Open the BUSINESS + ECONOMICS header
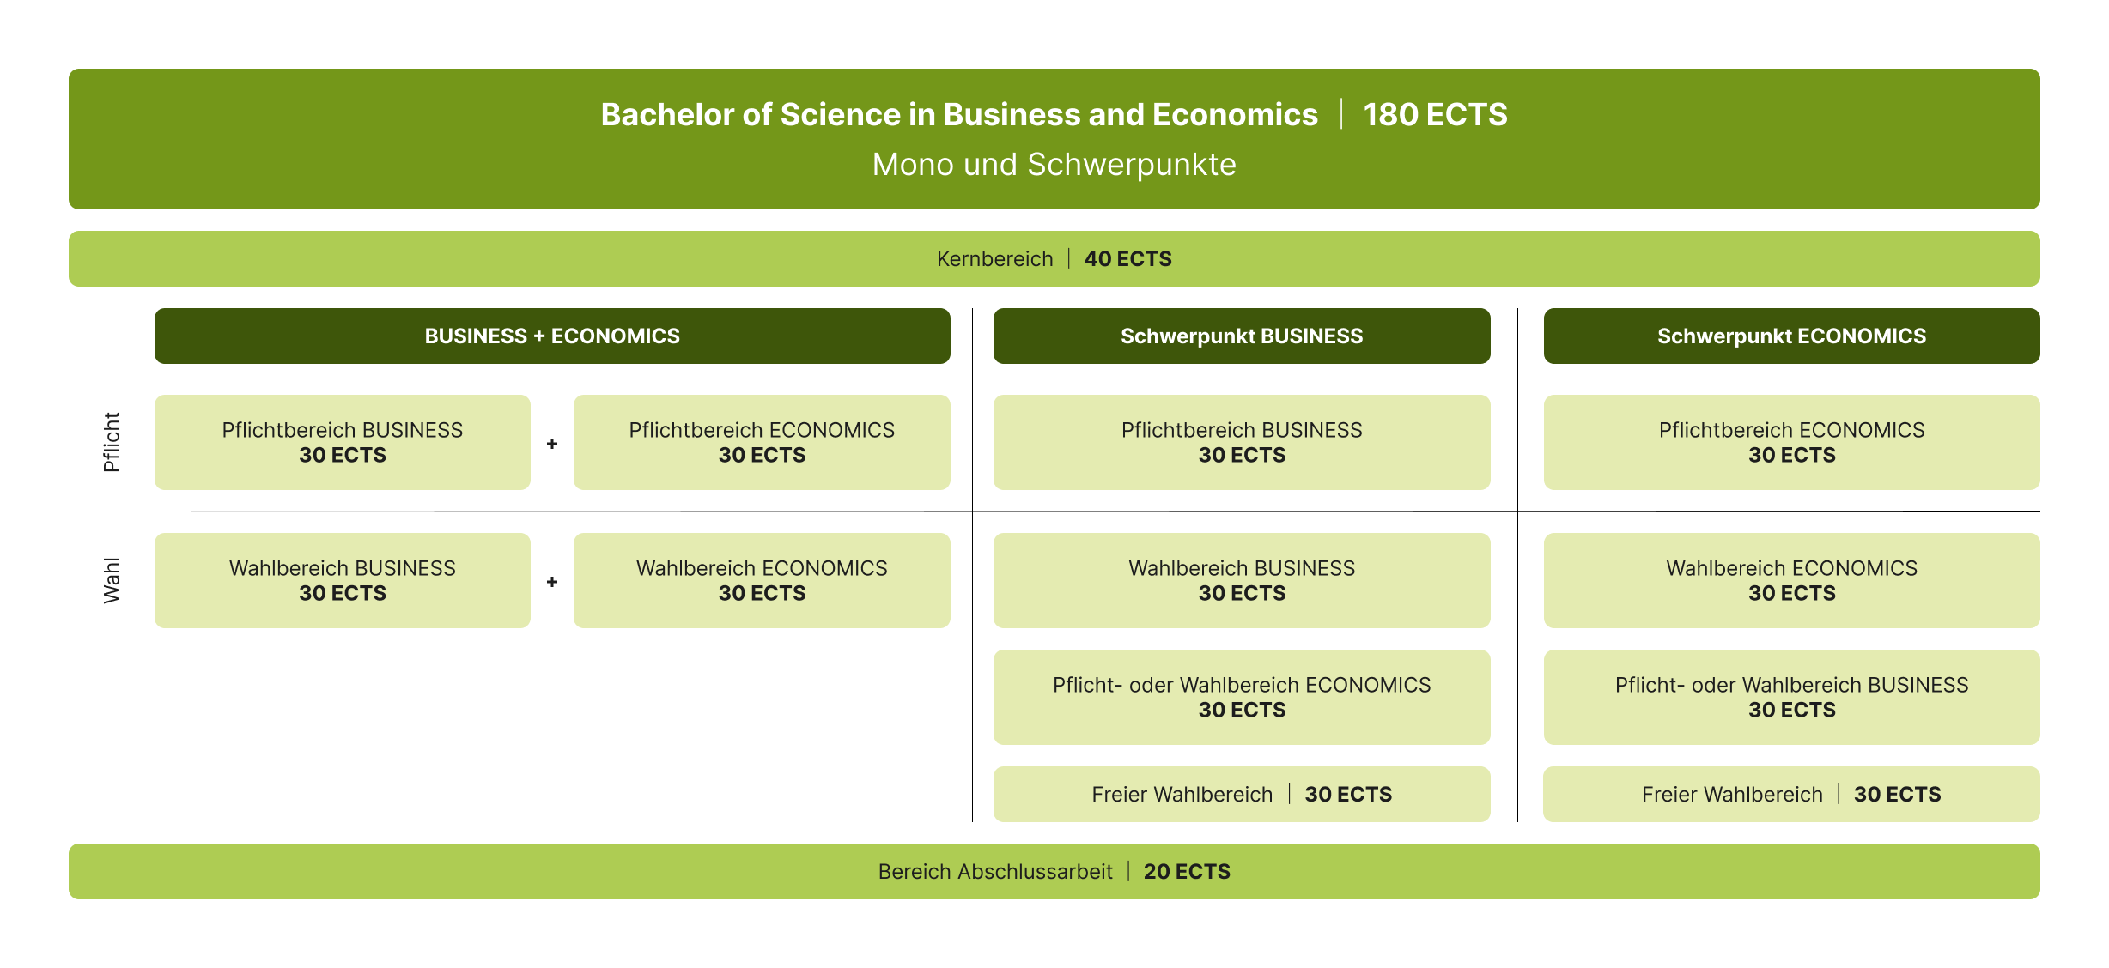Image resolution: width=2109 pixels, height=968 pixels. [552, 336]
